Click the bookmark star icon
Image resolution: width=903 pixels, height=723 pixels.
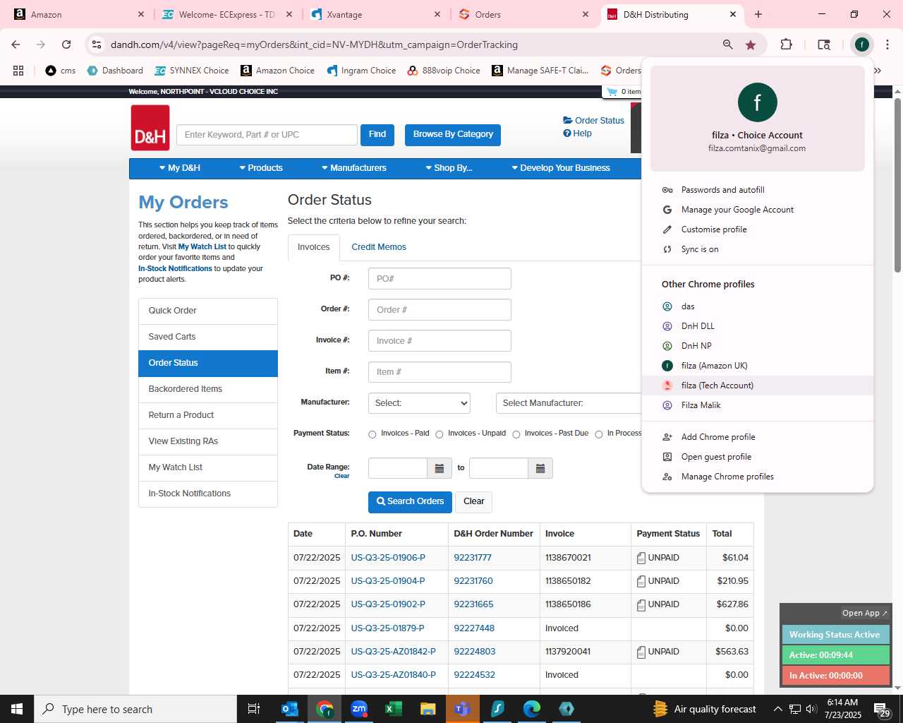pos(751,44)
